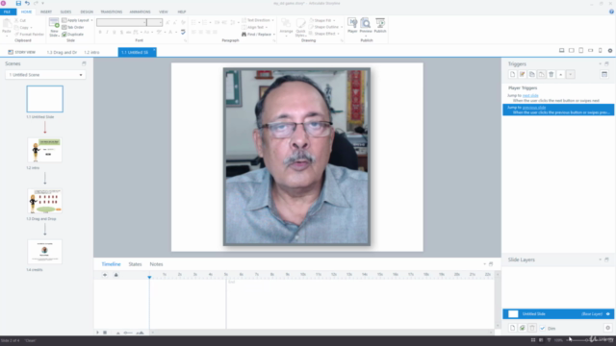Open the Apply Layout dropdown
Image resolution: width=616 pixels, height=346 pixels.
(77, 20)
